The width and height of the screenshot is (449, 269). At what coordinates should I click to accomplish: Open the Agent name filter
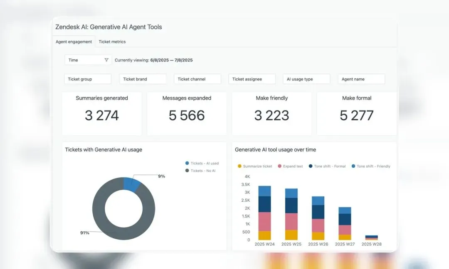(361, 79)
